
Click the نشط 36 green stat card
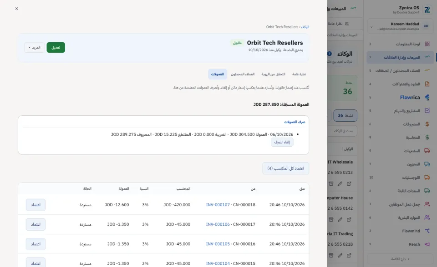(x=342, y=88)
